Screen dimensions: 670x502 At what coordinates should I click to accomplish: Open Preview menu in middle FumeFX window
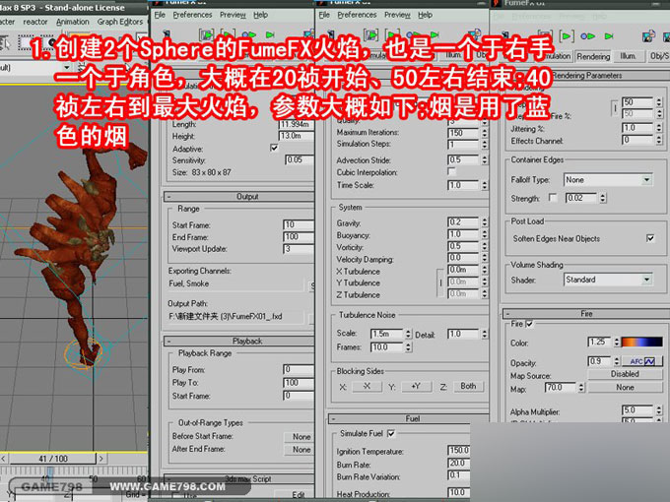(x=397, y=15)
